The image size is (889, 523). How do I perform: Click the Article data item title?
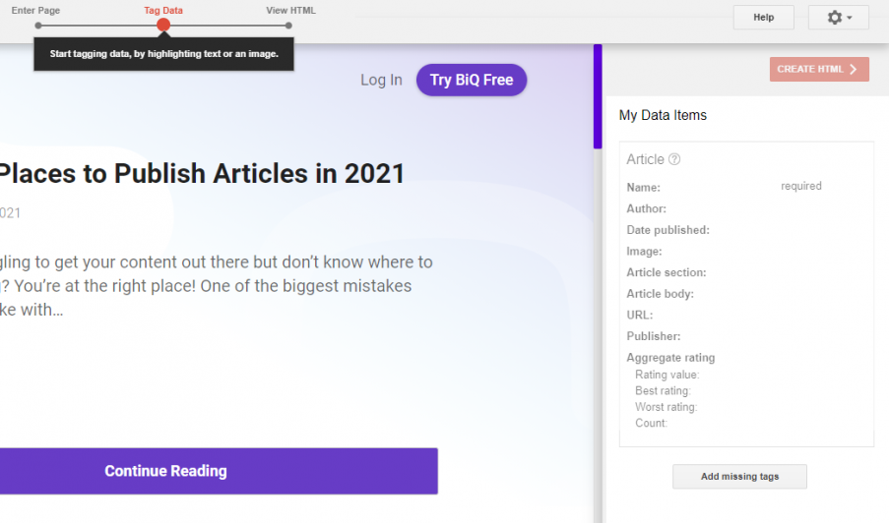tap(645, 159)
